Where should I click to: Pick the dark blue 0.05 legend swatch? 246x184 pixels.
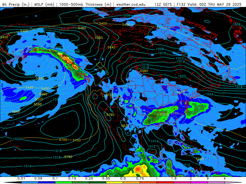click(x=47, y=182)
